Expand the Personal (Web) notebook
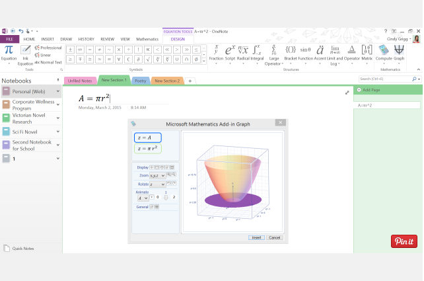Screen dimensions: 424x281 pos(58,91)
